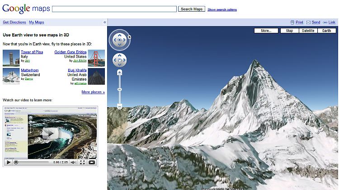Image resolution: width=339 pixels, height=190 pixels.
Task: Open the Golden Gate Bridge thumbnail
Action: point(96,58)
